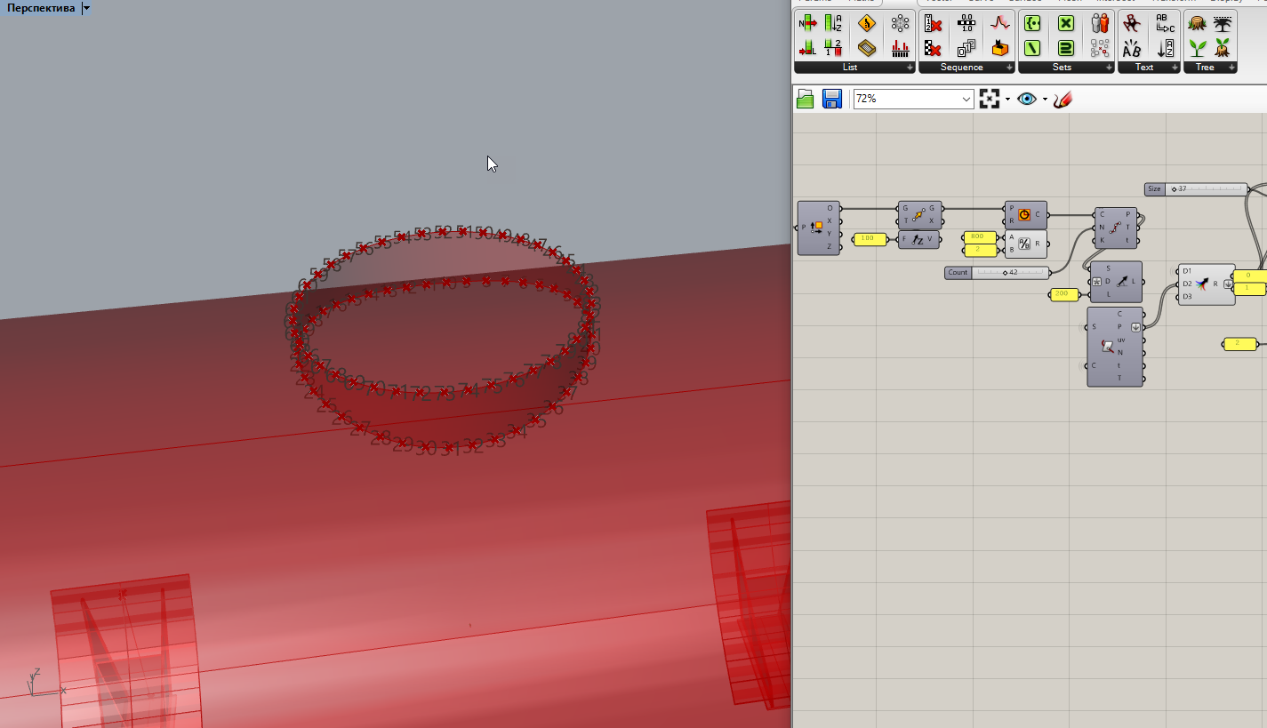Choose the green sprout Graft Tree icon
Viewport: 1267px width, 728px height.
[x=1198, y=48]
